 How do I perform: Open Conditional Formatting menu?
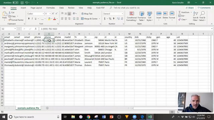click(131, 16)
